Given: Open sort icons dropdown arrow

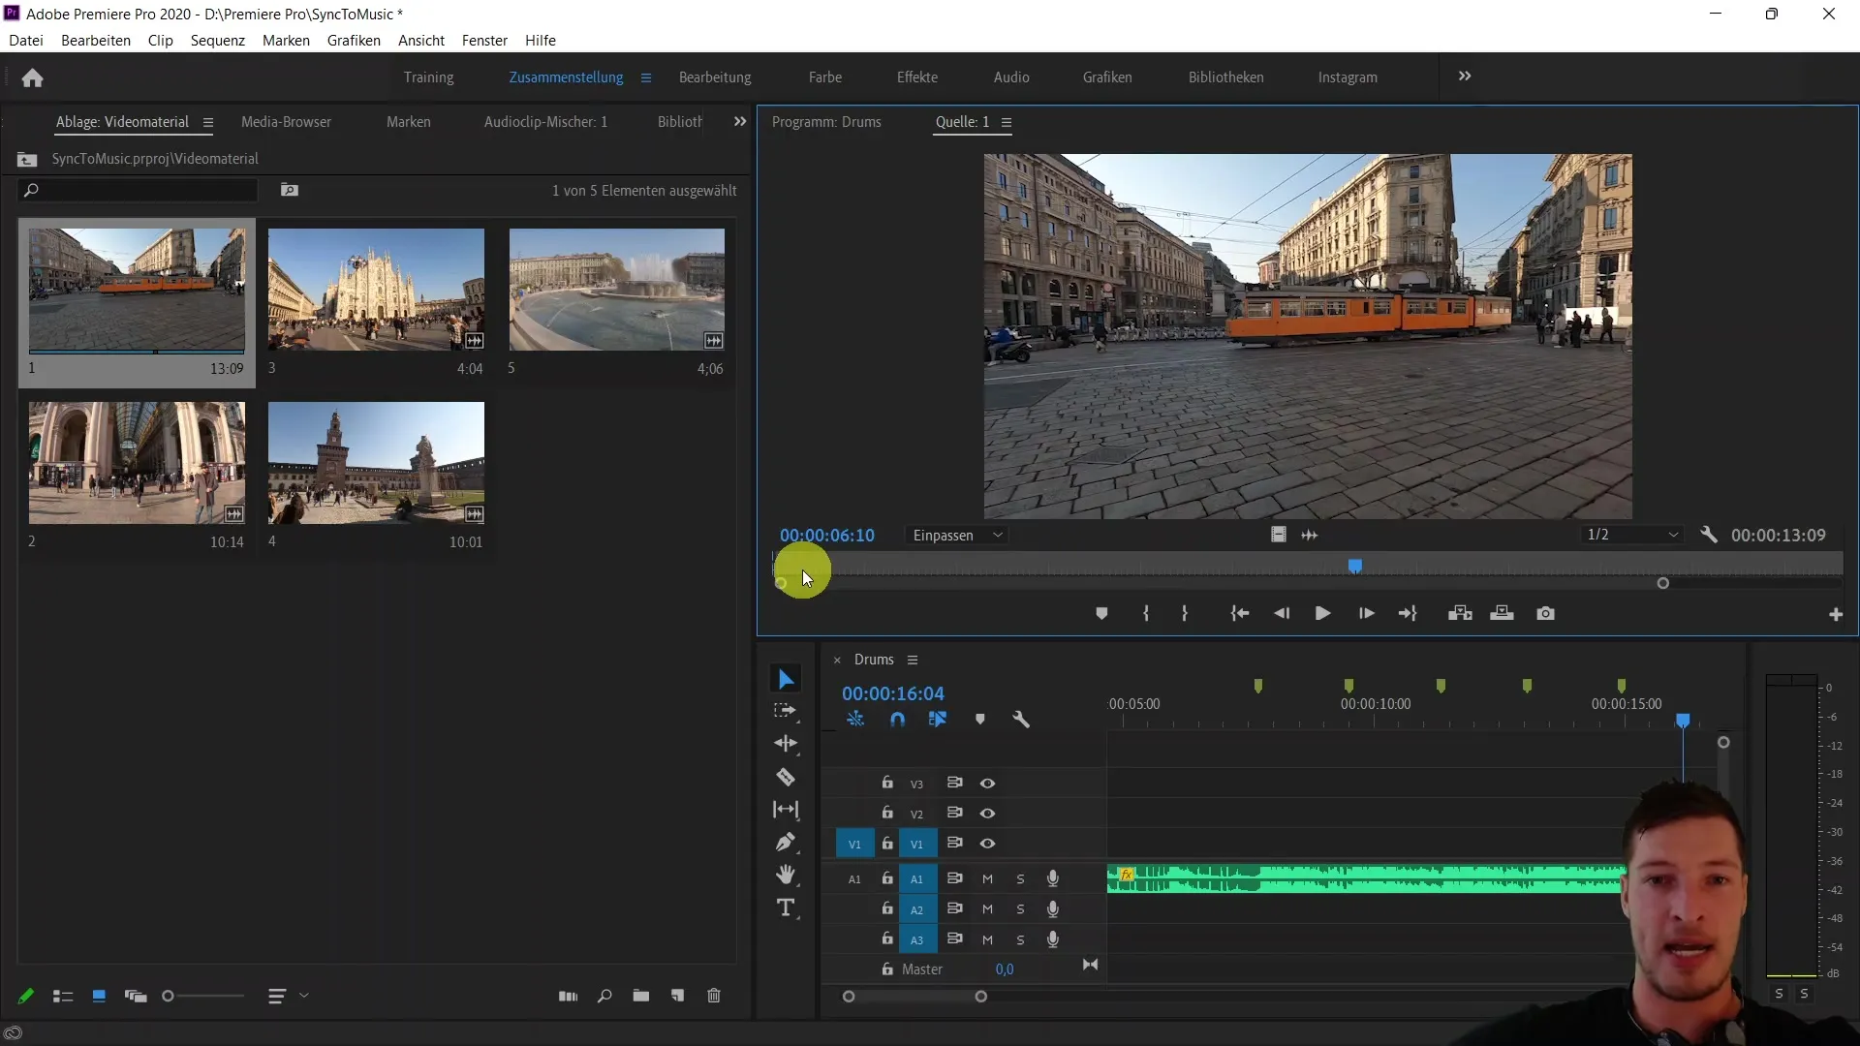Looking at the screenshot, I should click(304, 995).
